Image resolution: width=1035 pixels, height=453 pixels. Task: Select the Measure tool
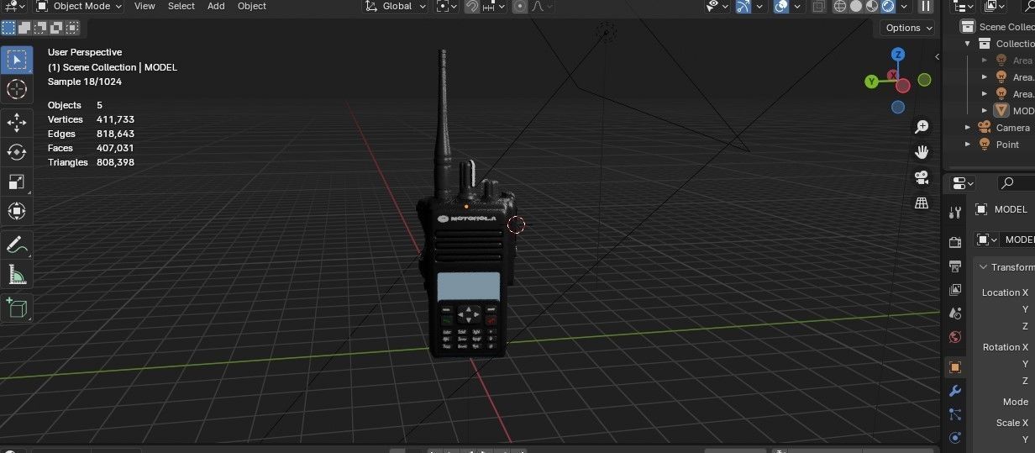[x=17, y=274]
